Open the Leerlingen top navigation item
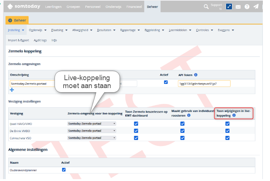Screen dimensions: 270x181 point(53,7)
